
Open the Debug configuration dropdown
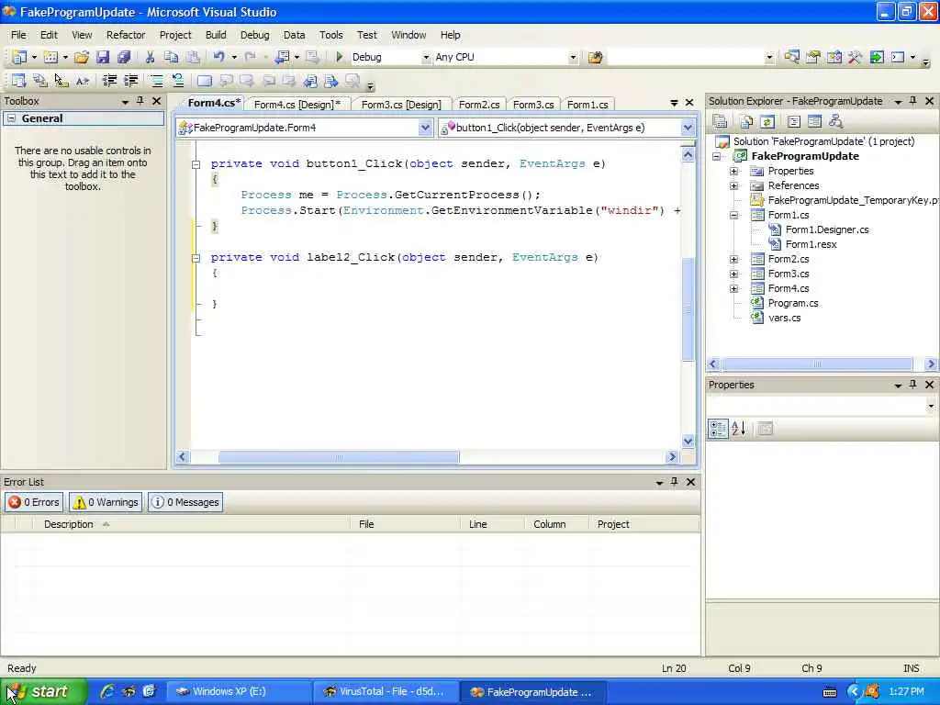(426, 58)
